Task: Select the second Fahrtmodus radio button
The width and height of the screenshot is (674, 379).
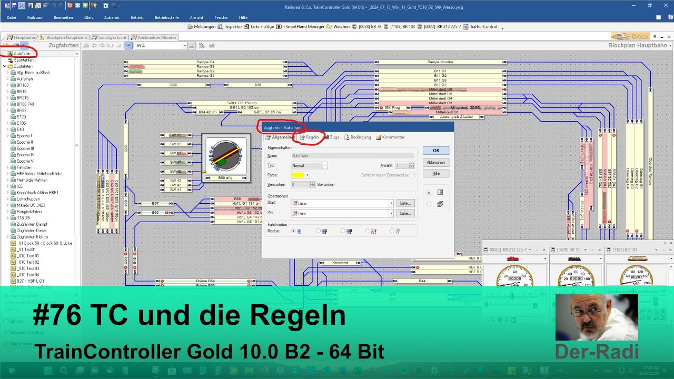Action: tap(318, 231)
